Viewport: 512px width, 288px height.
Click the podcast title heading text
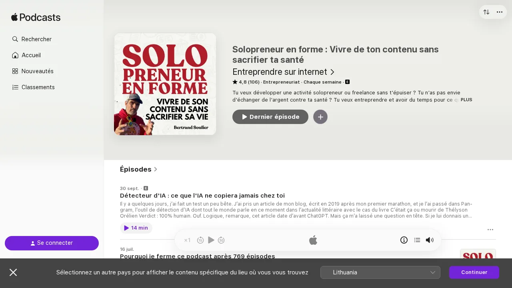336,54
